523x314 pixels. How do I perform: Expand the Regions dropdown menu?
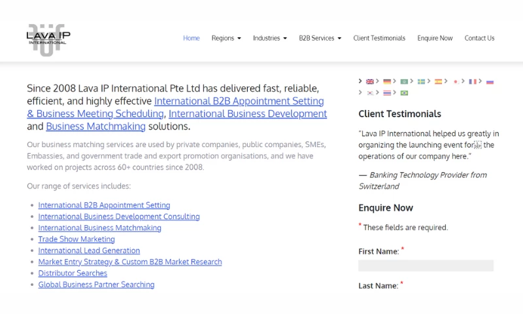[226, 38]
